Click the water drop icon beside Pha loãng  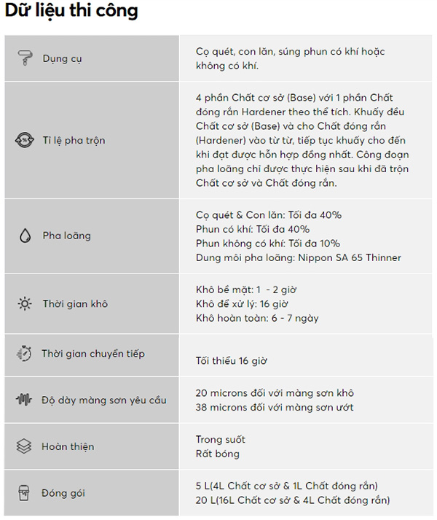tap(24, 236)
